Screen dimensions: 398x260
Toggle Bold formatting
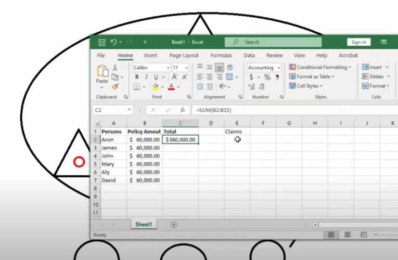point(137,77)
